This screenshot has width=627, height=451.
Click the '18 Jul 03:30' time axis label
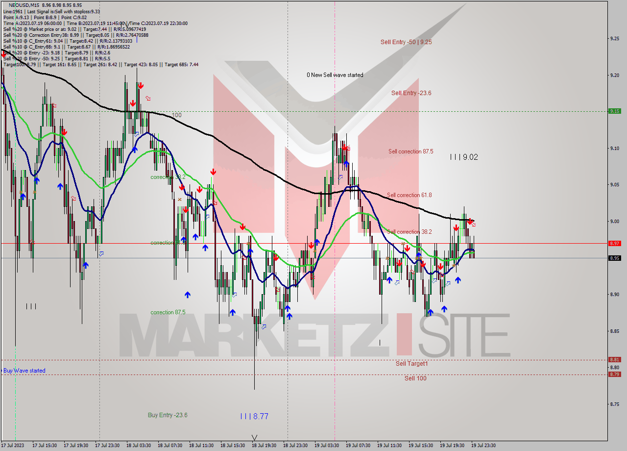click(139, 446)
